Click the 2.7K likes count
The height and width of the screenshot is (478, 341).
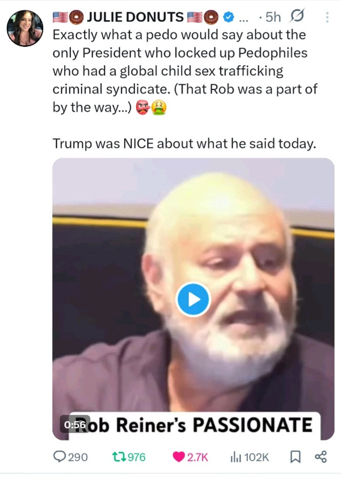197,456
